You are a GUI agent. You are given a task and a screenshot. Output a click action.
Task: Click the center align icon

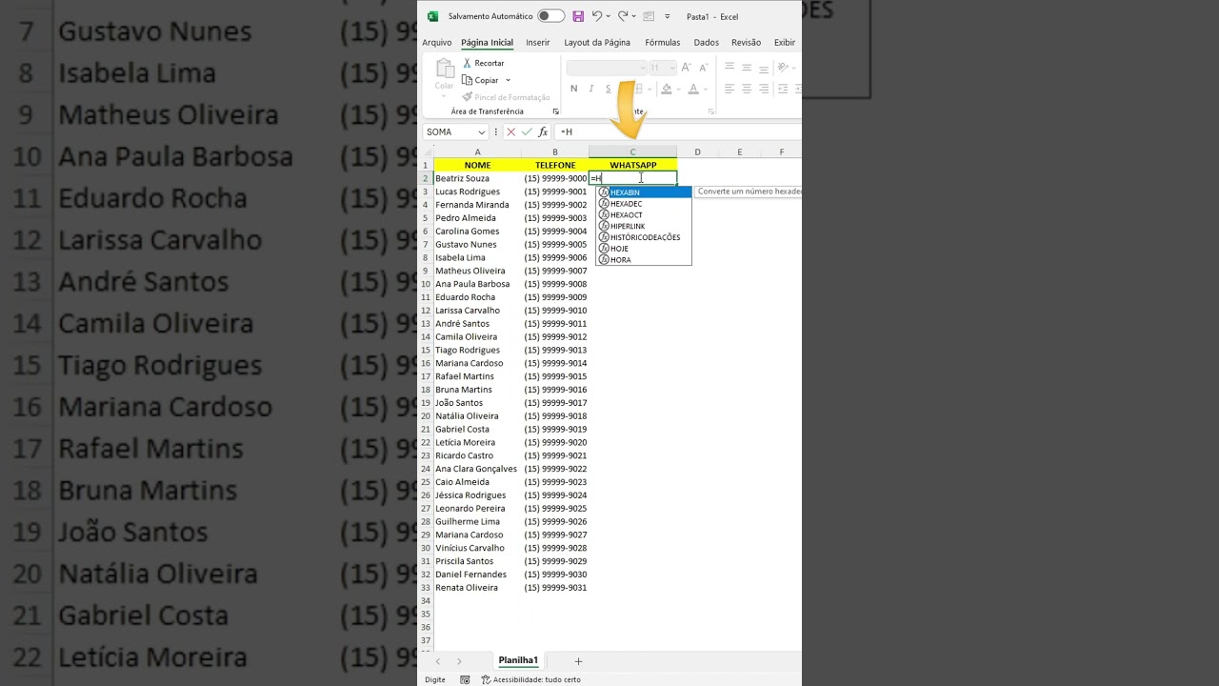747,89
